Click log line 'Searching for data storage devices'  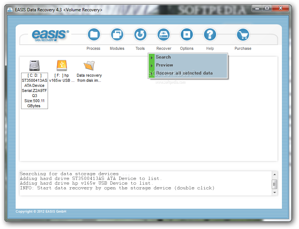[x=75, y=174]
